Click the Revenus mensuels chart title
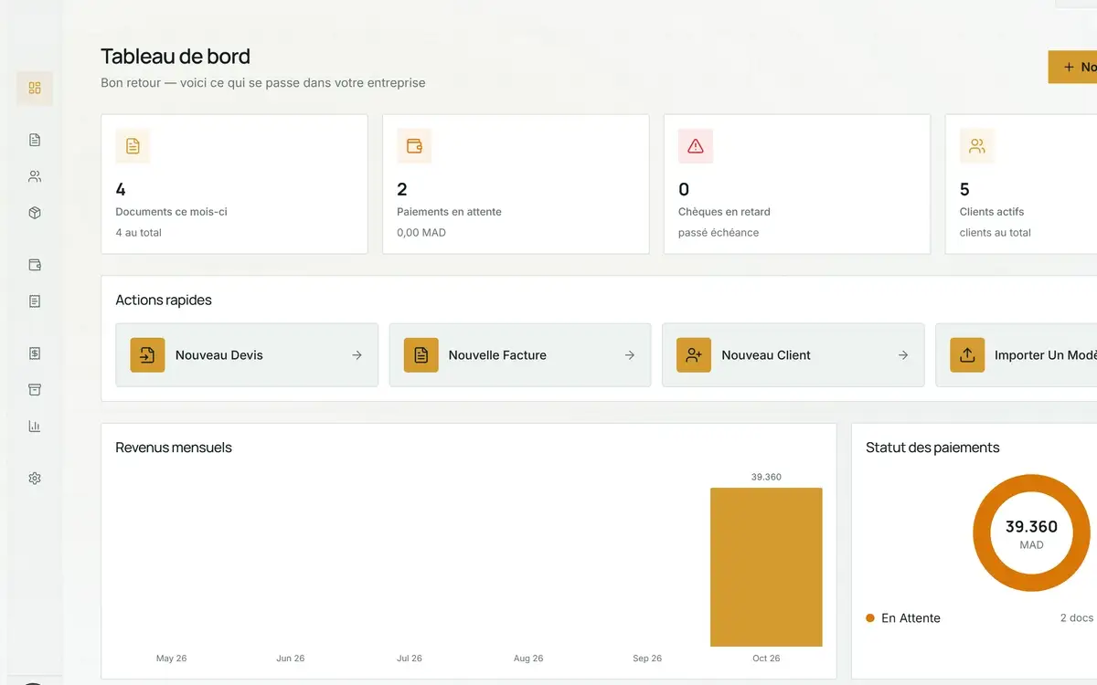Screen dimensions: 1097x685 174,448
